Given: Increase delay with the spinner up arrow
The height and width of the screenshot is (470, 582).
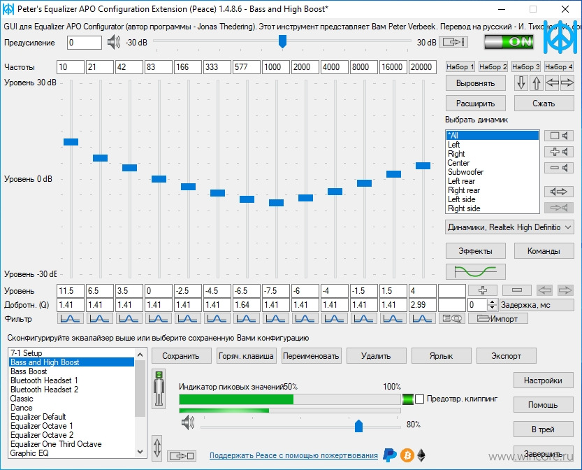Looking at the screenshot, I should [492, 302].
